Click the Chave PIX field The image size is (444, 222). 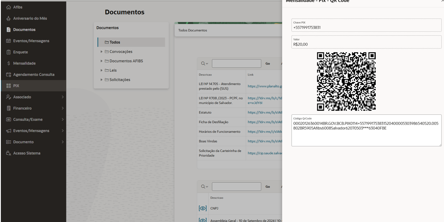point(367,25)
